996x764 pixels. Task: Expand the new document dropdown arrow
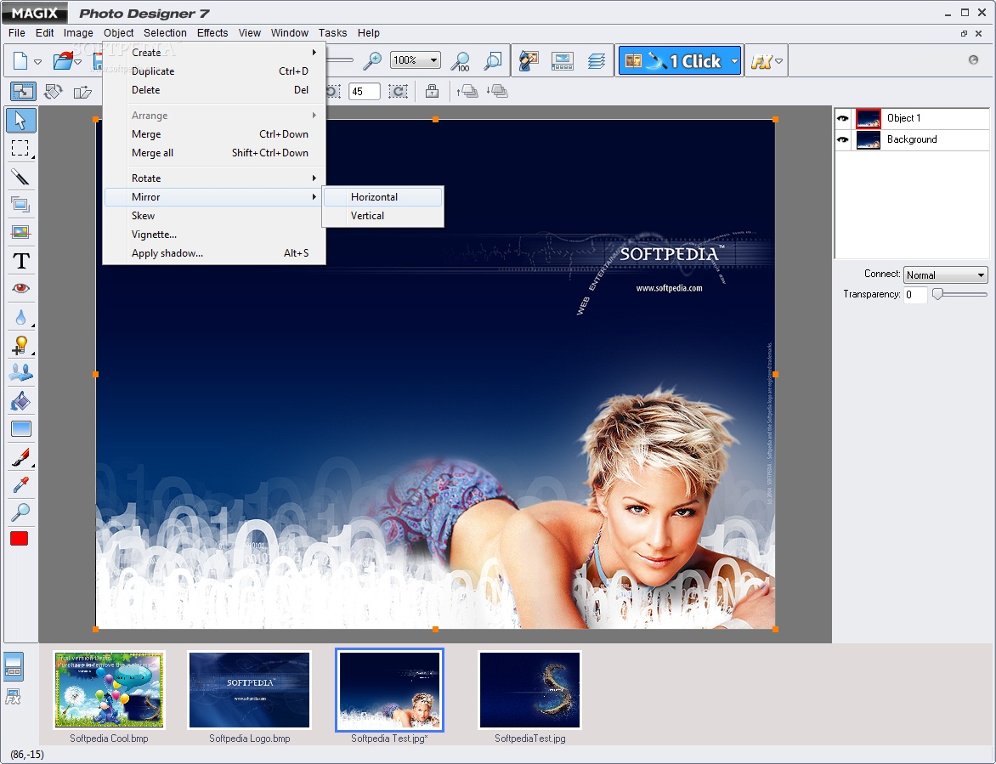click(x=37, y=61)
